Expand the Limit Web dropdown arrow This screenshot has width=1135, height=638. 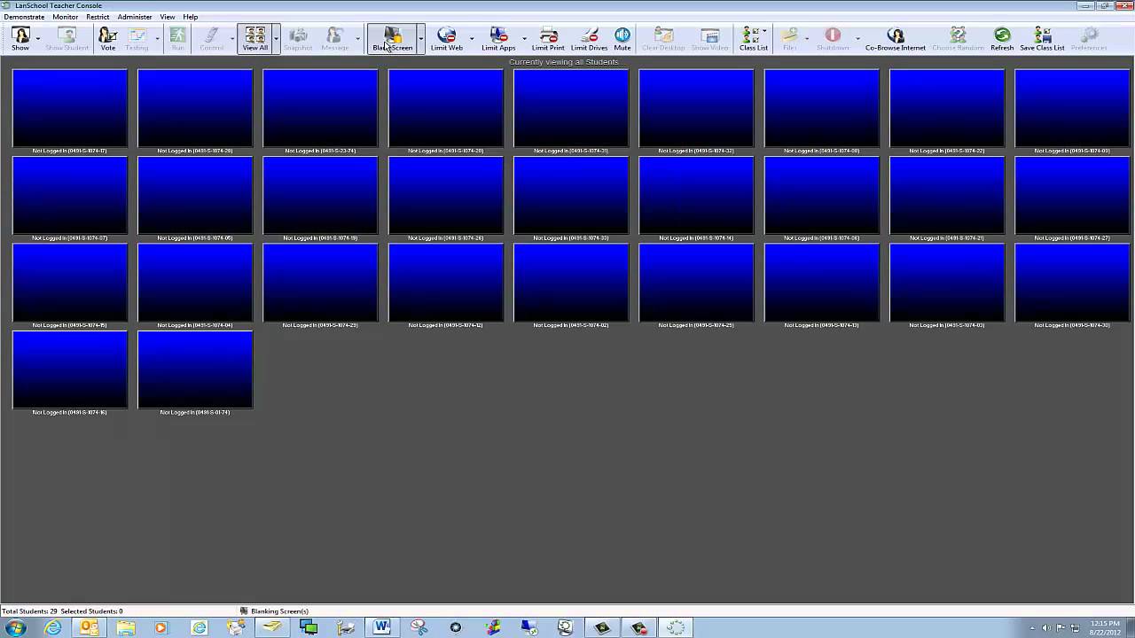[x=471, y=38]
